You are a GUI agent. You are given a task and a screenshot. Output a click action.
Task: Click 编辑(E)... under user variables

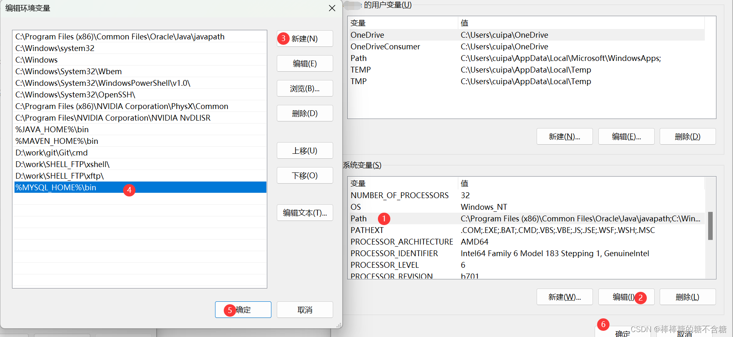[626, 136]
